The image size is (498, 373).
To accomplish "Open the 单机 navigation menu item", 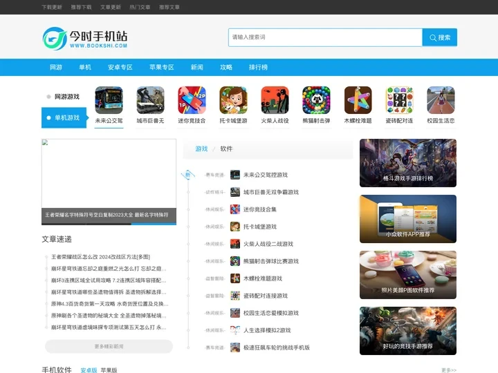I will pos(85,67).
